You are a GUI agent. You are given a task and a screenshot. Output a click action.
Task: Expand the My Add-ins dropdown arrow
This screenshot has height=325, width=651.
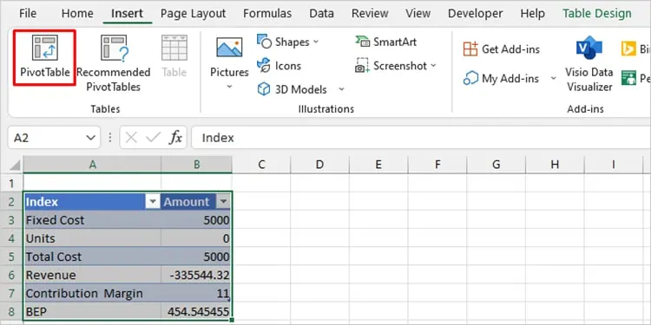pos(553,78)
